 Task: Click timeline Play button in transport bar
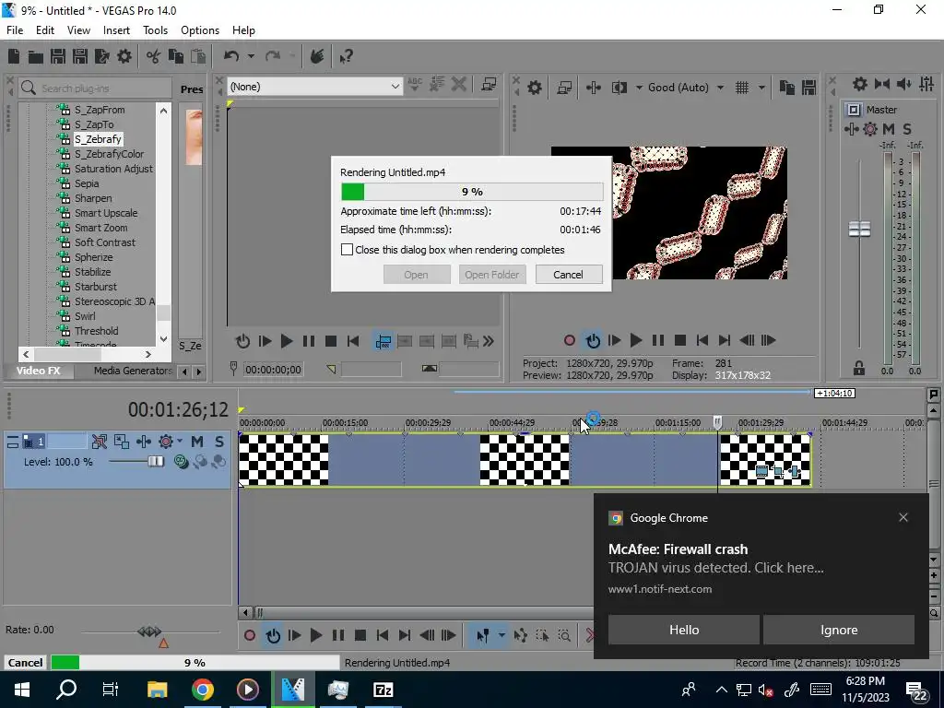[316, 635]
